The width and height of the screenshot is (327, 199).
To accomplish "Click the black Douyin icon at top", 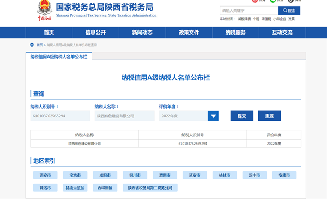I will tap(290, 1).
